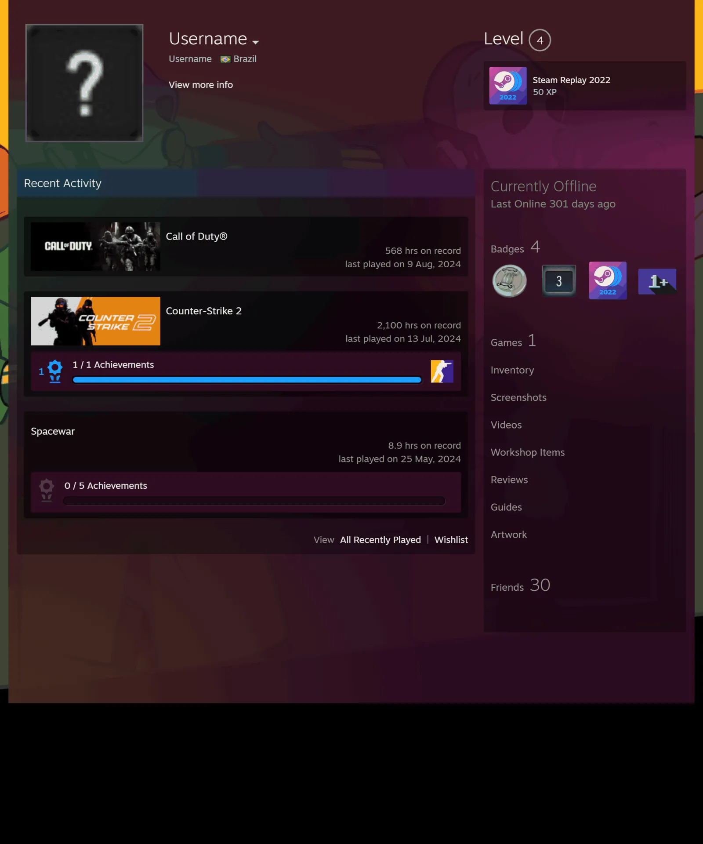Click the Spacewar game title
The height and width of the screenshot is (844, 703).
click(x=53, y=431)
